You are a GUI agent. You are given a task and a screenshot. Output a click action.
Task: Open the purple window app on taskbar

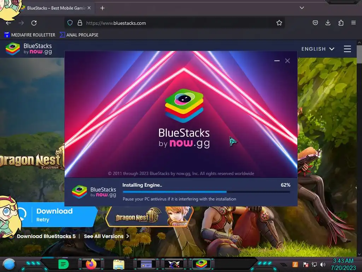146,264
